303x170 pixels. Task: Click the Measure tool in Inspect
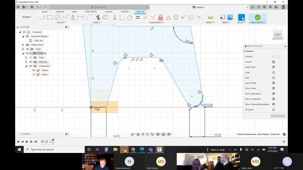(x=210, y=17)
